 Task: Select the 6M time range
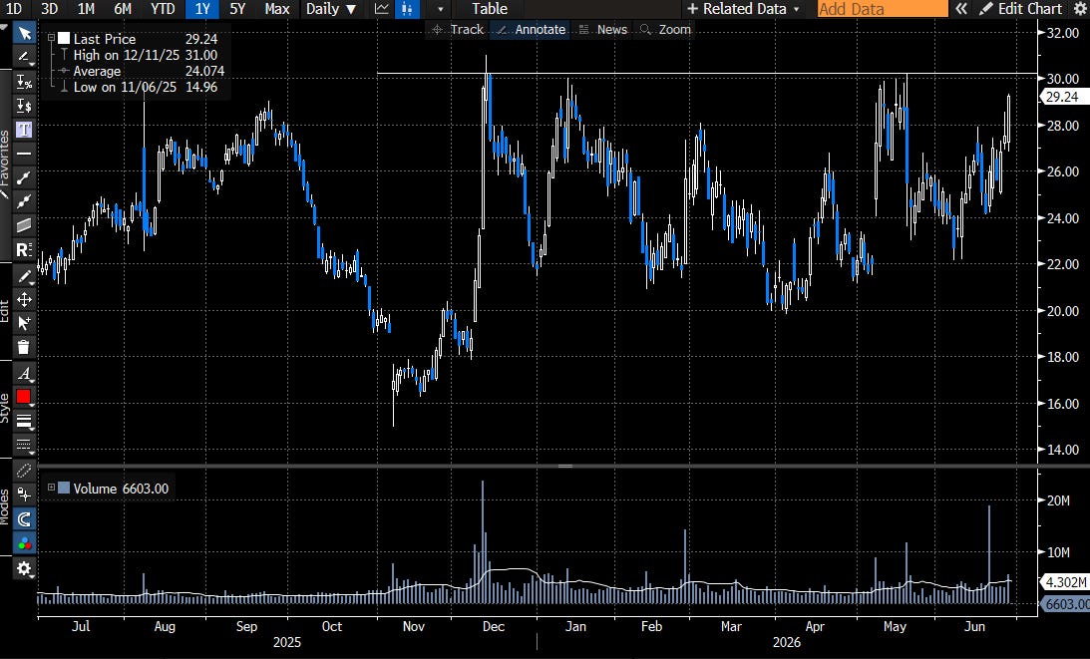pyautogui.click(x=123, y=9)
